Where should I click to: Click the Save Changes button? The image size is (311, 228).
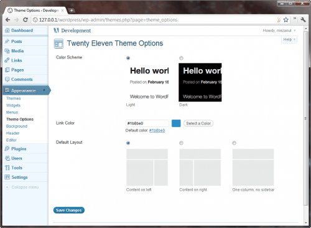click(69, 210)
